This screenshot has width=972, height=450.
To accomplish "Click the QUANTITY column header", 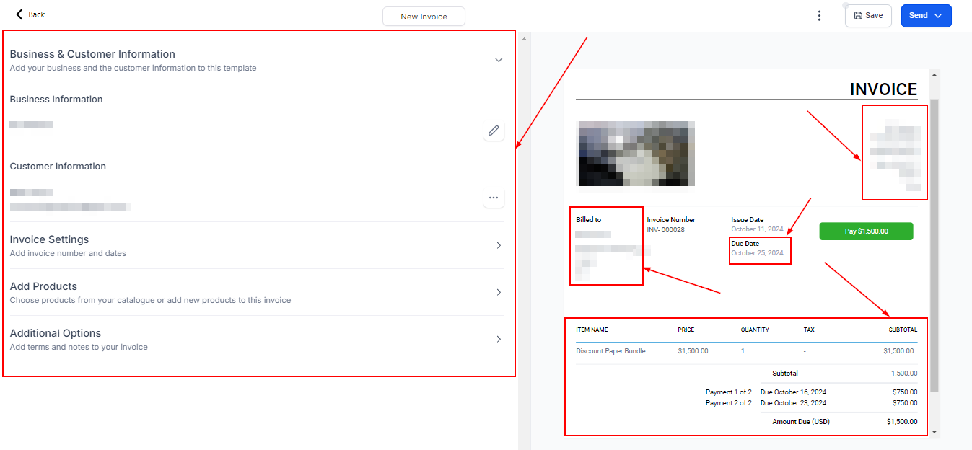I will 755,330.
